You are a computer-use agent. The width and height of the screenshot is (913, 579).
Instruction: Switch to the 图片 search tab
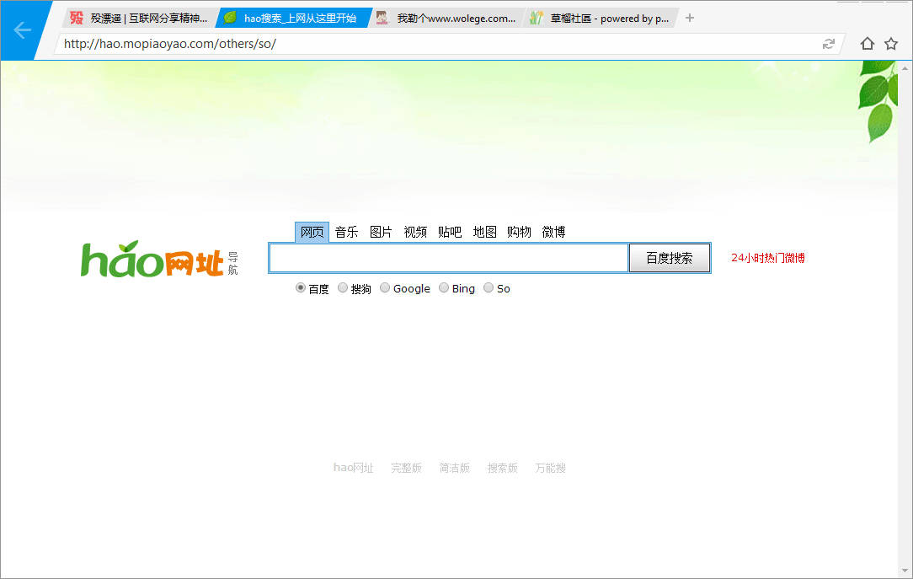tap(381, 232)
